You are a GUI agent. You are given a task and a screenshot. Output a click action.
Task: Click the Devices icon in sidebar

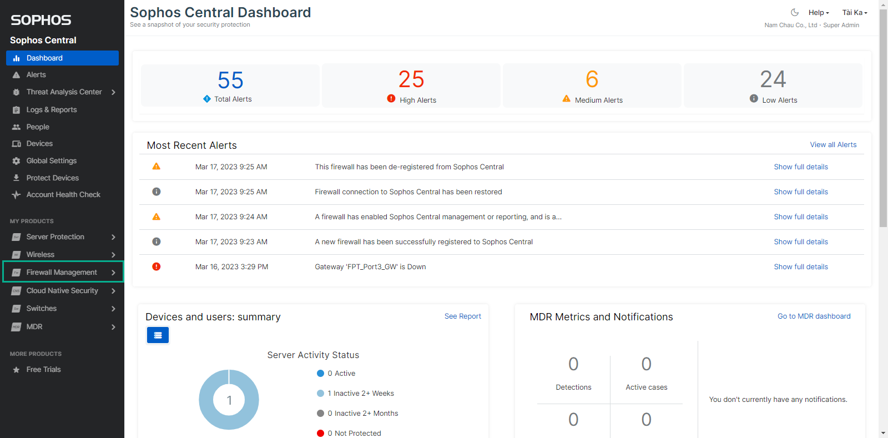pos(17,144)
